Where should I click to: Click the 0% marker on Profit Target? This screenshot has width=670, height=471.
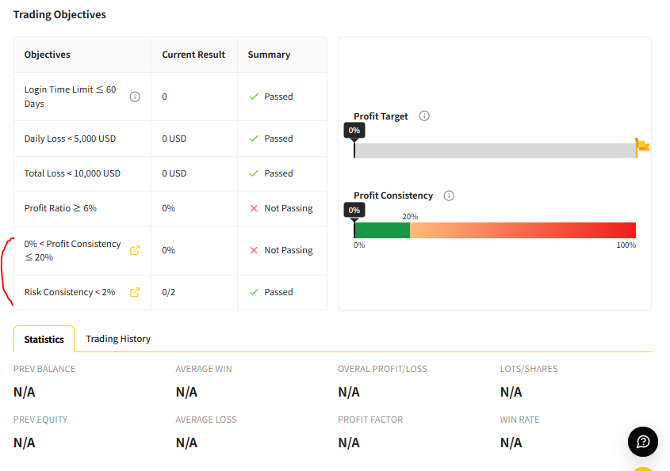point(354,131)
